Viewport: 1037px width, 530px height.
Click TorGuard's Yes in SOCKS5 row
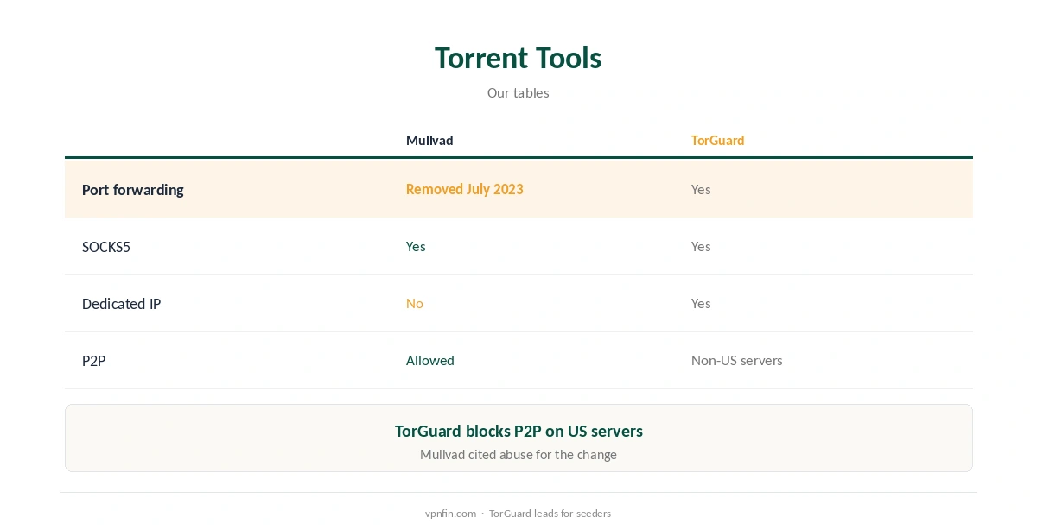[701, 246]
